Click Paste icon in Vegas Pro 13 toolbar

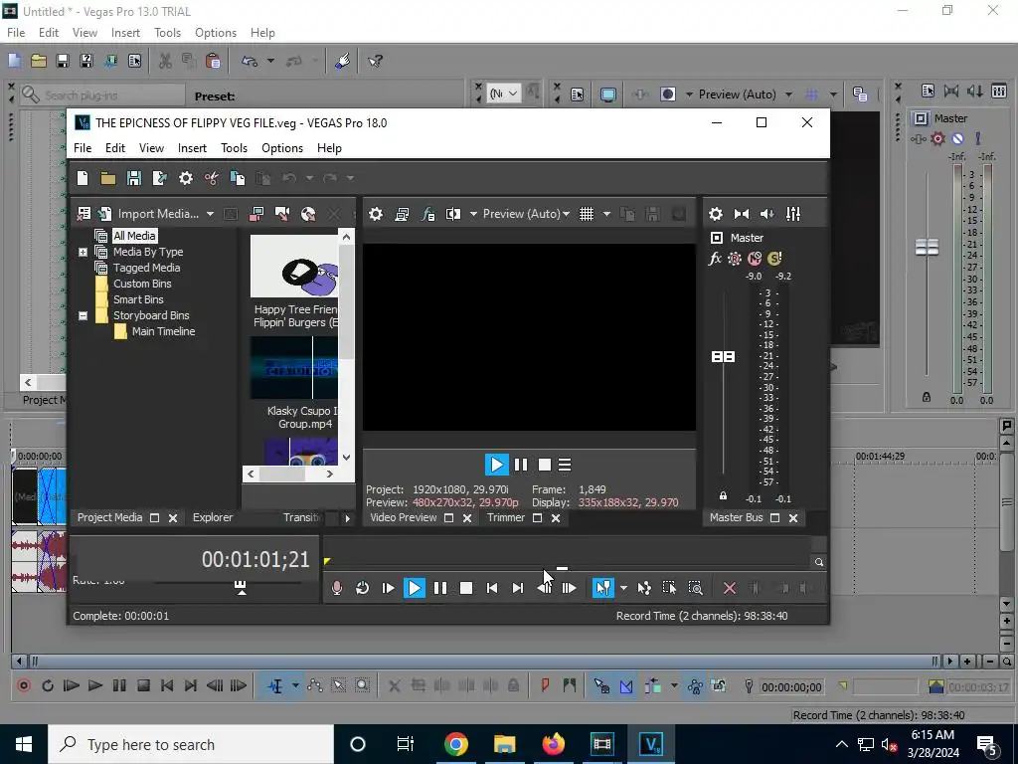point(213,61)
